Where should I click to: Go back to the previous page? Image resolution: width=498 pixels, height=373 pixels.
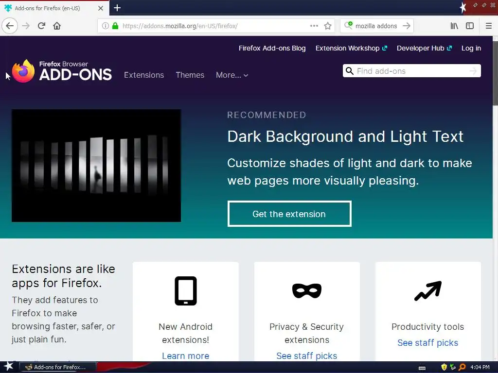coord(10,26)
